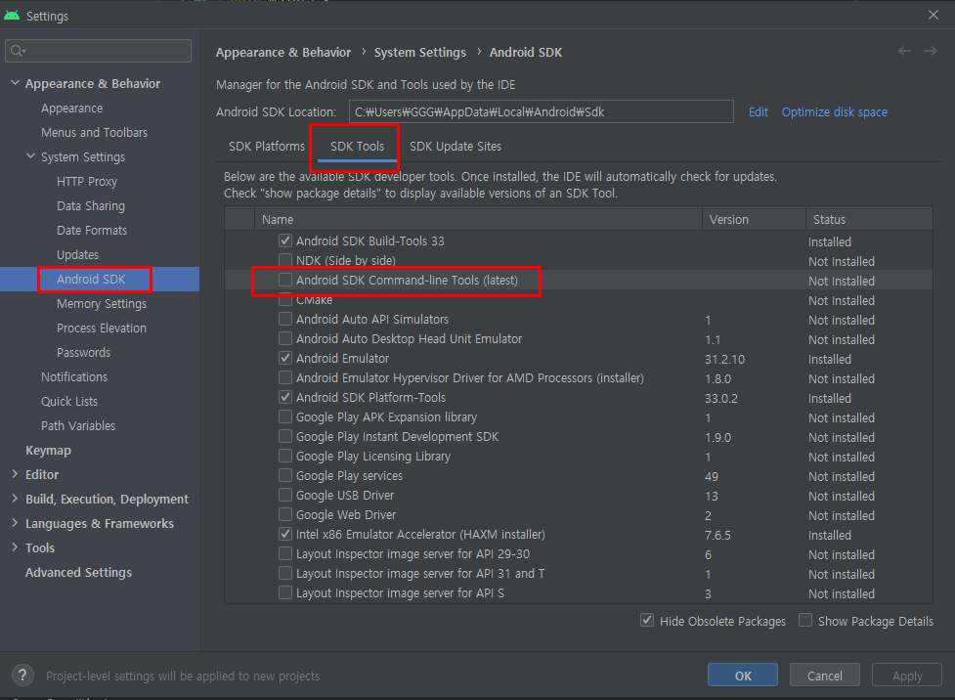Expand Languages & Frameworks section
The image size is (955, 700).
[x=15, y=523]
